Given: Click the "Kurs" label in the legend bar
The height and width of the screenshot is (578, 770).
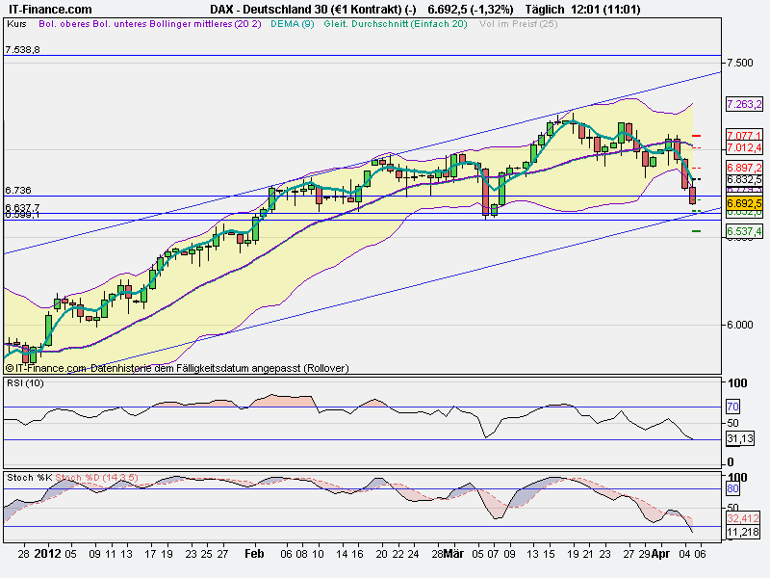Looking at the screenshot, I should [16, 28].
